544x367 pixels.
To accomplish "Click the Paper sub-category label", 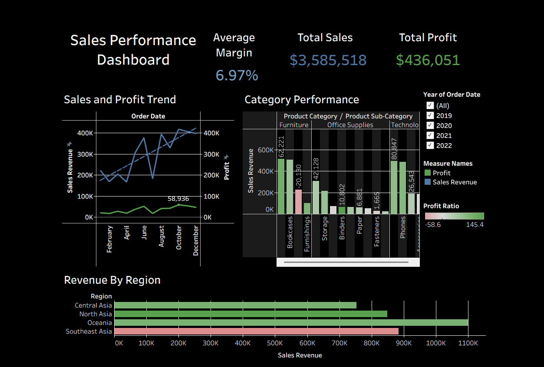I will 359,226.
